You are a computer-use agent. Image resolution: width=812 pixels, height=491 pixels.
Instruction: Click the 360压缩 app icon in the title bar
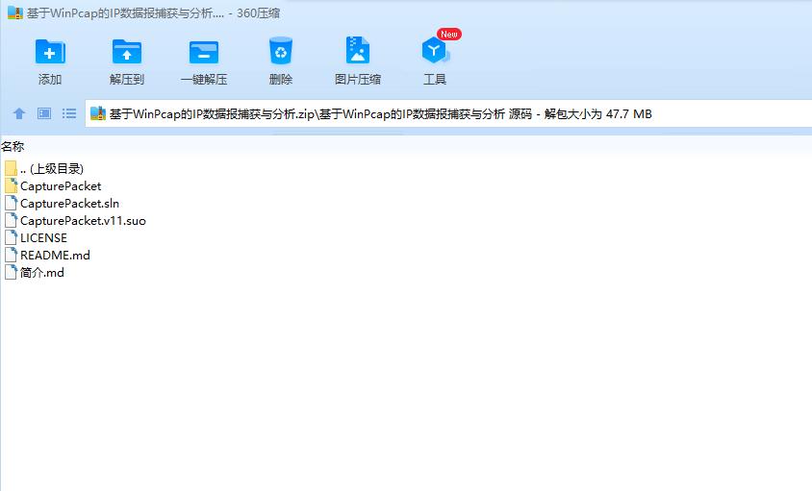pyautogui.click(x=15, y=12)
